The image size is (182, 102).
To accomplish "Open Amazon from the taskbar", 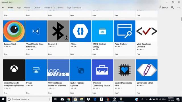I will coord(101,99).
